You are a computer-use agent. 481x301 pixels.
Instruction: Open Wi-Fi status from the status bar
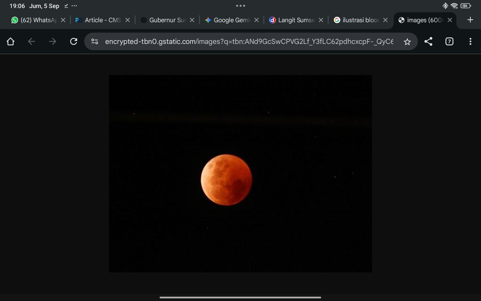(x=454, y=6)
